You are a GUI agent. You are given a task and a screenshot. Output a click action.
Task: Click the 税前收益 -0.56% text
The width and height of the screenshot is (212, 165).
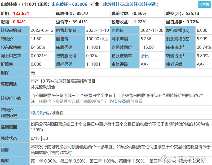[x=129, y=14]
